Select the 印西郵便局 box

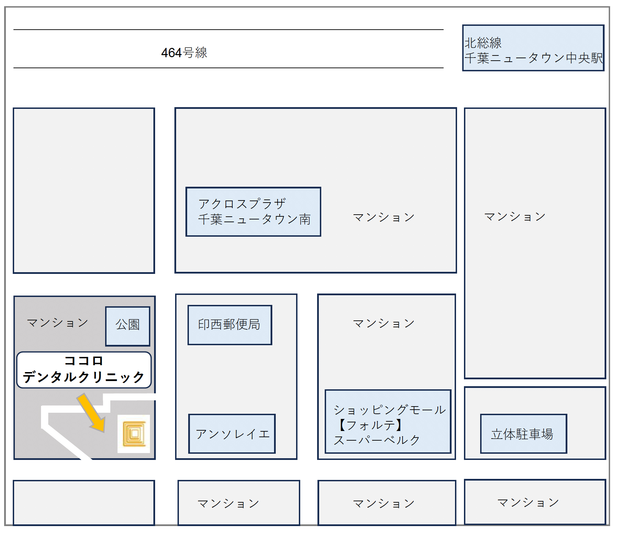pos(230,325)
